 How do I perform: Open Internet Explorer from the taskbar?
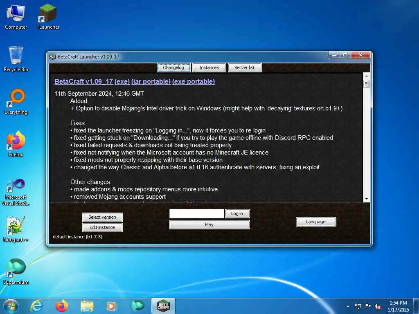[36, 306]
